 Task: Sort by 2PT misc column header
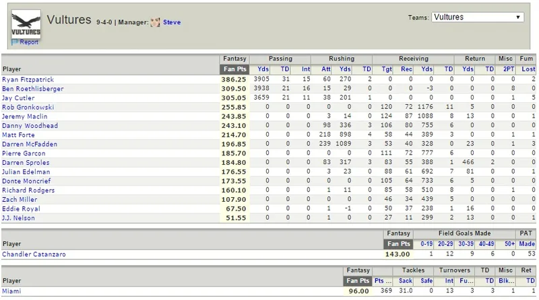click(509, 69)
